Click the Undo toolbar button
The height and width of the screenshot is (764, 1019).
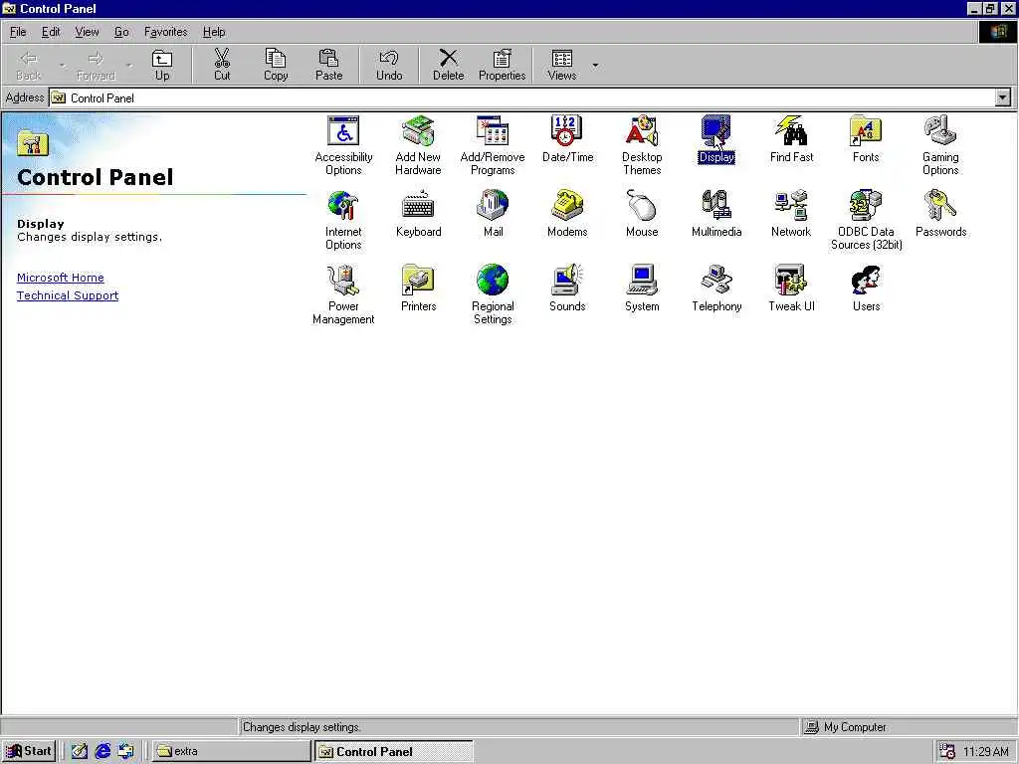pyautogui.click(x=389, y=65)
